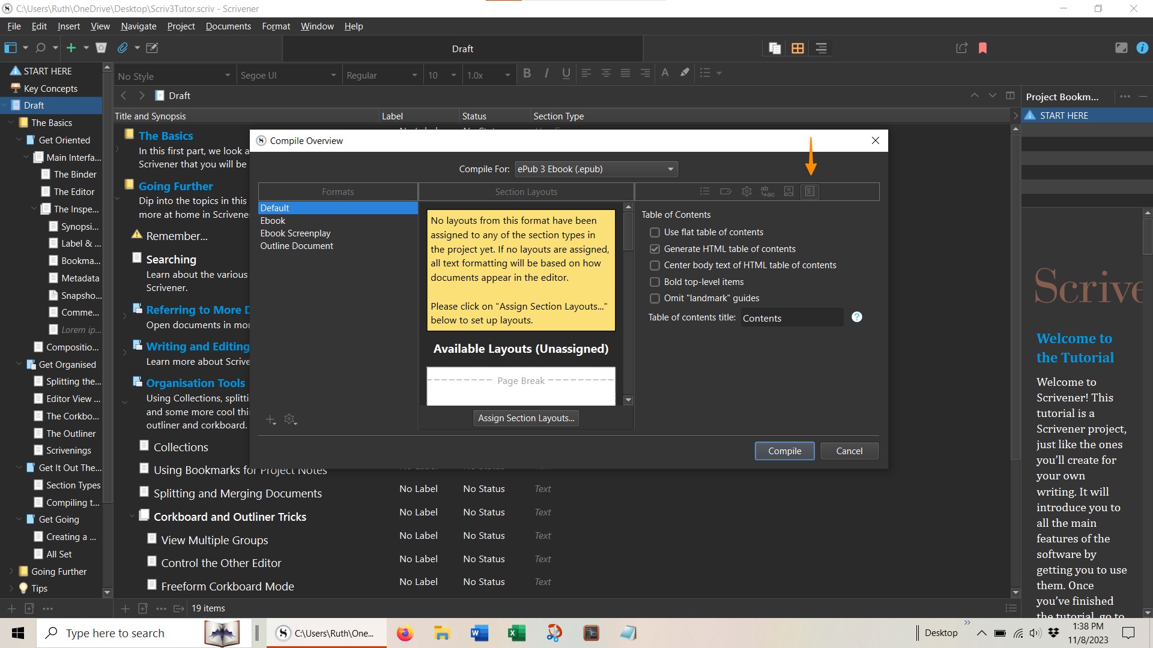Collapse Corkboard and Outliner Tricks row
The height and width of the screenshot is (648, 1153).
tap(132, 516)
